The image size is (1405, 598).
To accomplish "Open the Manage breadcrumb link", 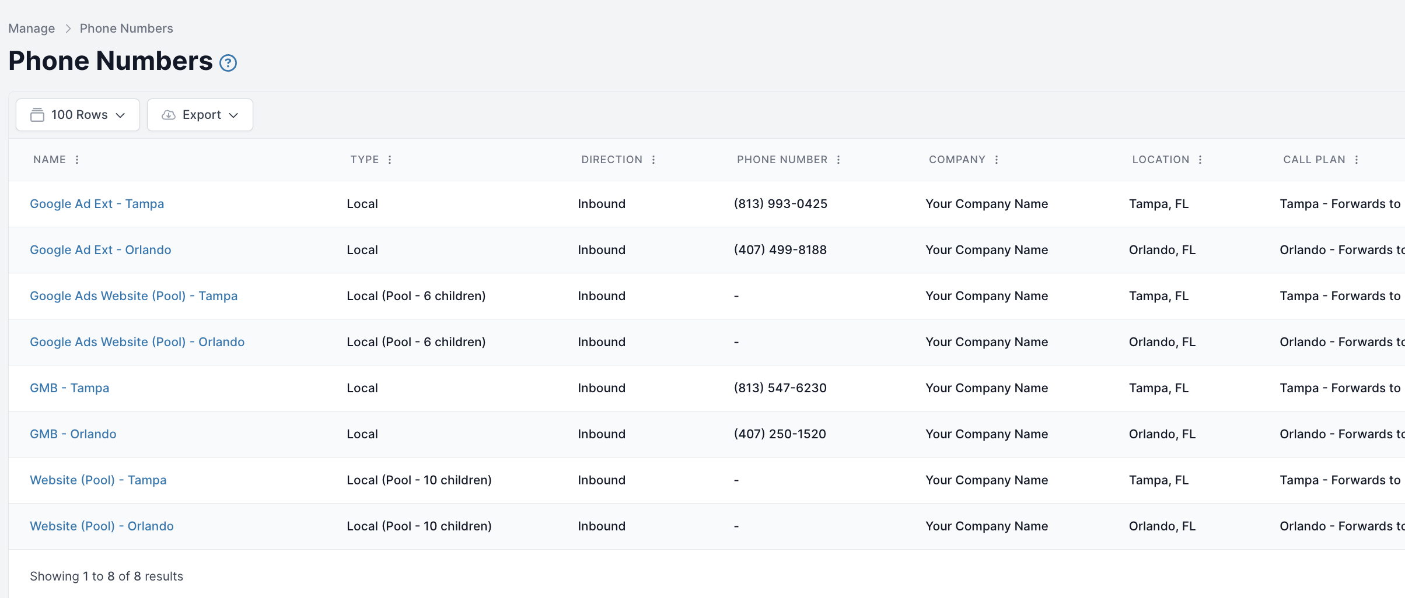I will pyautogui.click(x=31, y=28).
